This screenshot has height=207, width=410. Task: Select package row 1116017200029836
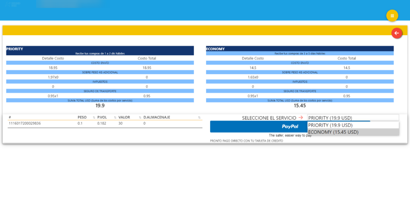pos(105,123)
